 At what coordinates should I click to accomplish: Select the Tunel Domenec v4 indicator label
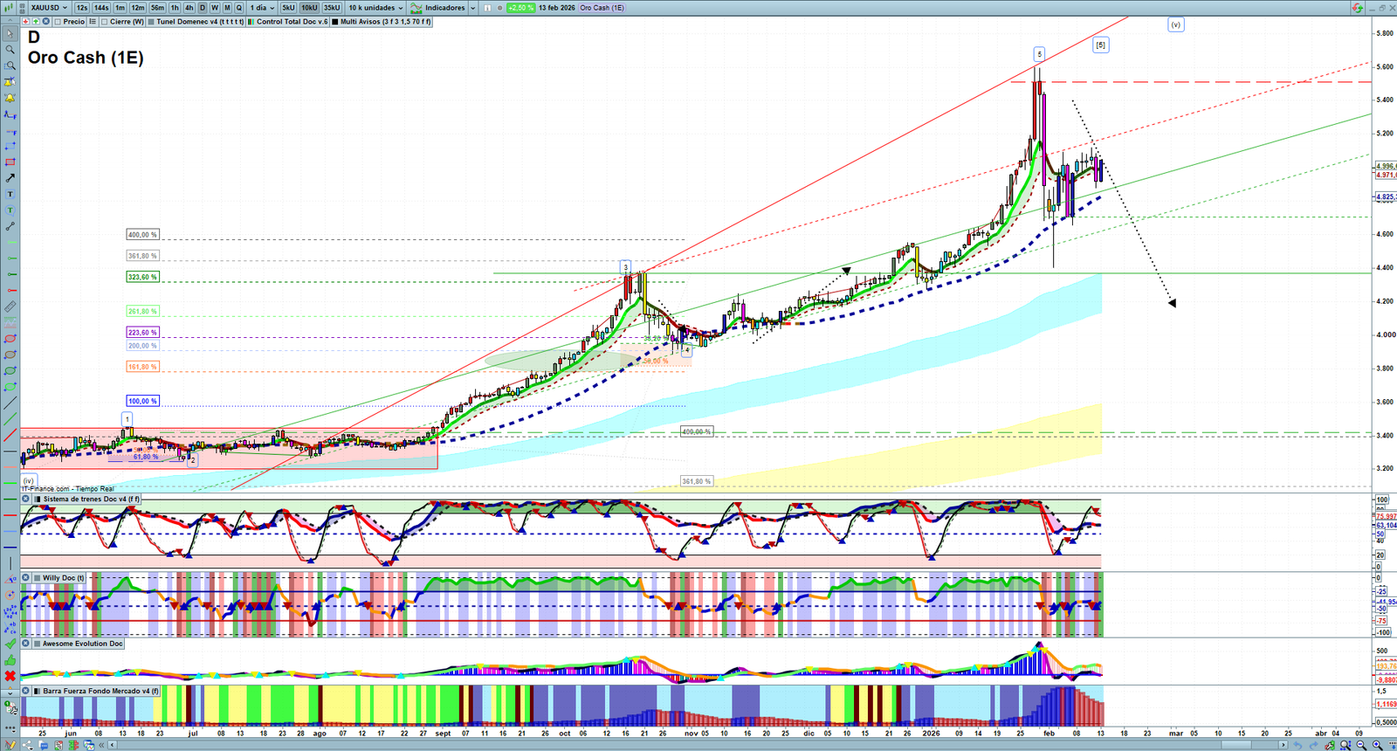[x=200, y=22]
